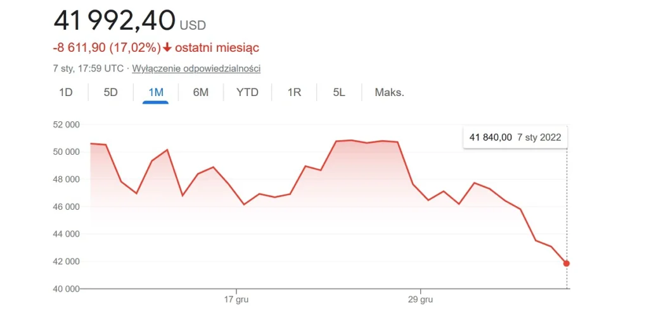Switch to the 5D range tab
The height and width of the screenshot is (309, 649).
(111, 92)
